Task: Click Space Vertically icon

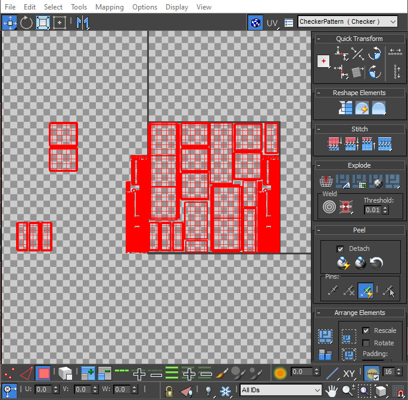Action: point(397,72)
